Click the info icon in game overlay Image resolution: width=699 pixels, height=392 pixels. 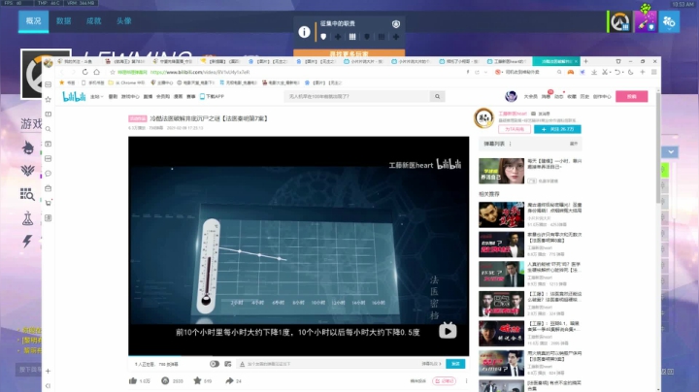[x=304, y=32]
